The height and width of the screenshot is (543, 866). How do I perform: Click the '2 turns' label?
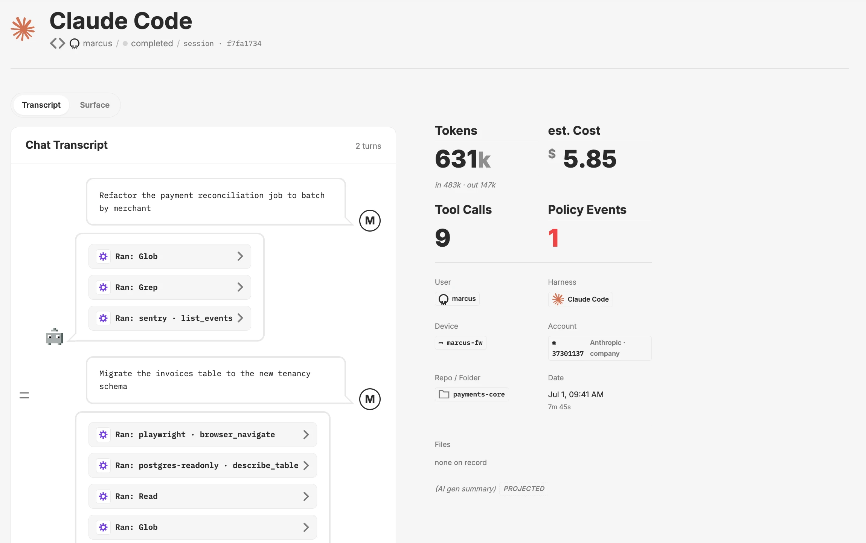tap(368, 146)
